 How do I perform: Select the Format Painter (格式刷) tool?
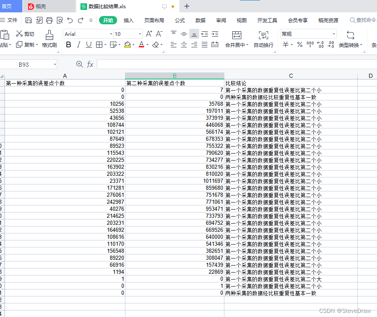[x=49, y=39]
